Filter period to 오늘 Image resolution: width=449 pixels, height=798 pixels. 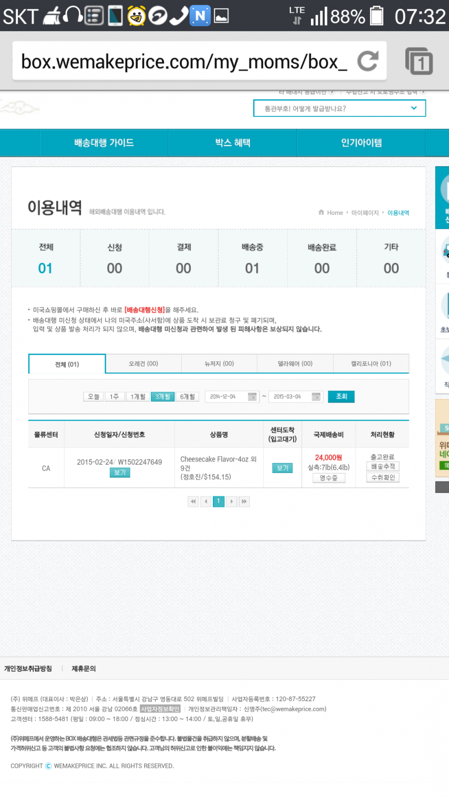[93, 396]
